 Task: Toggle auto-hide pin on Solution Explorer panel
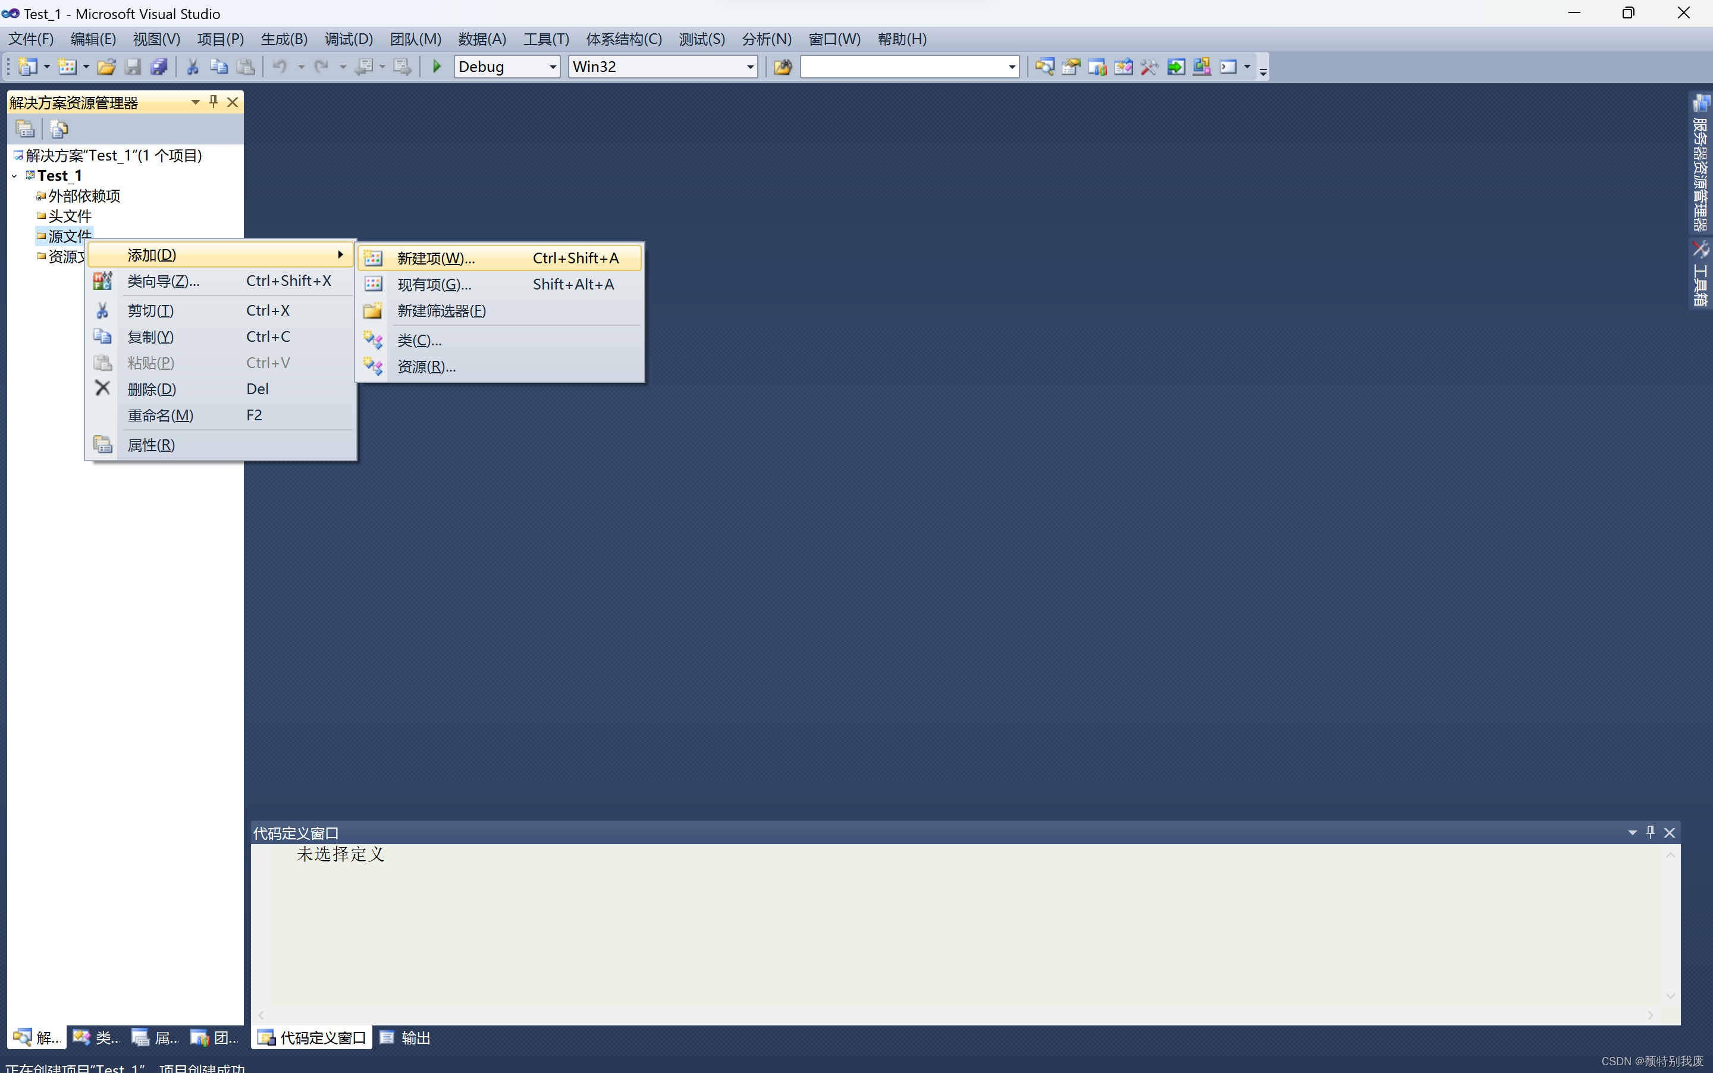(213, 102)
